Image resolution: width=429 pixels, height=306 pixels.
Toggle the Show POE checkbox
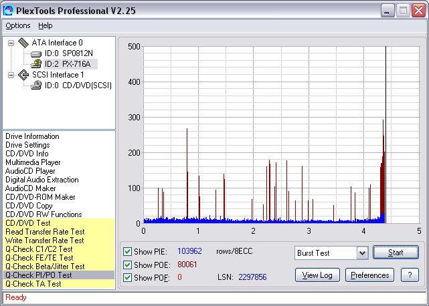[127, 265]
